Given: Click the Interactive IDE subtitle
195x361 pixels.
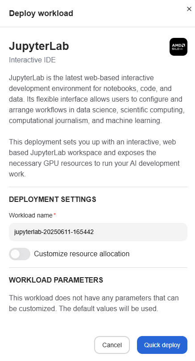Looking at the screenshot, I should pyautogui.click(x=32, y=60).
